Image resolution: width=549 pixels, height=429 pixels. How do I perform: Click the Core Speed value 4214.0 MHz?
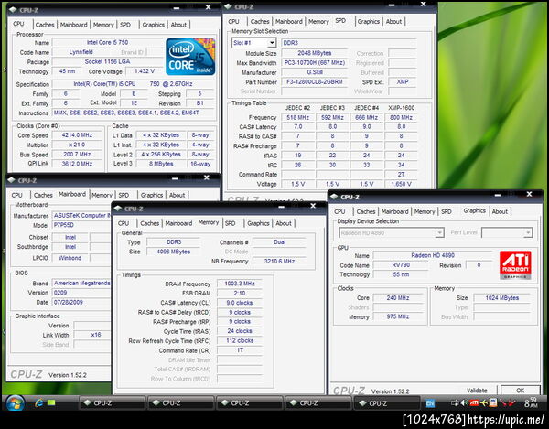click(x=77, y=135)
